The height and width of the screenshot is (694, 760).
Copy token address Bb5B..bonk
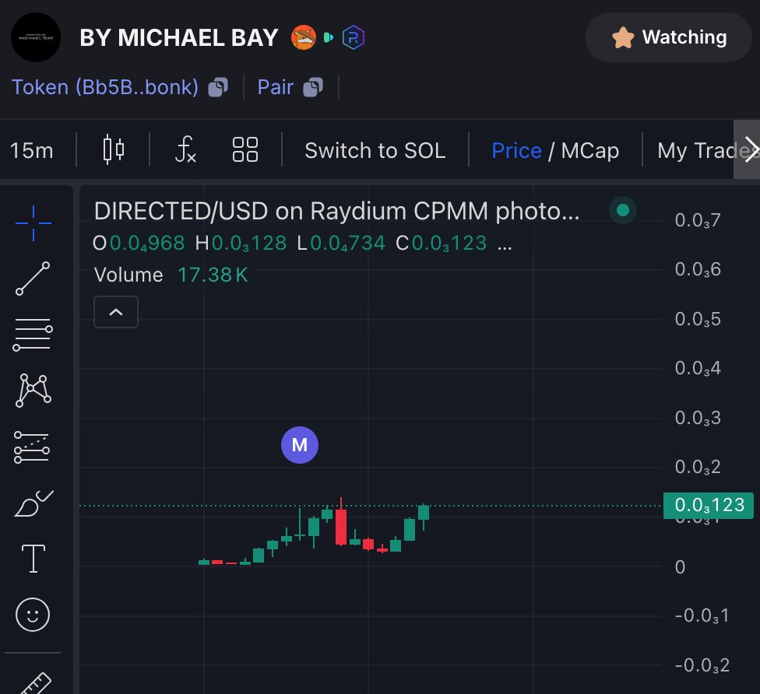pyautogui.click(x=217, y=88)
